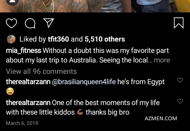Tap the post photo at top
The image size is (190, 131).
coord(95,6)
